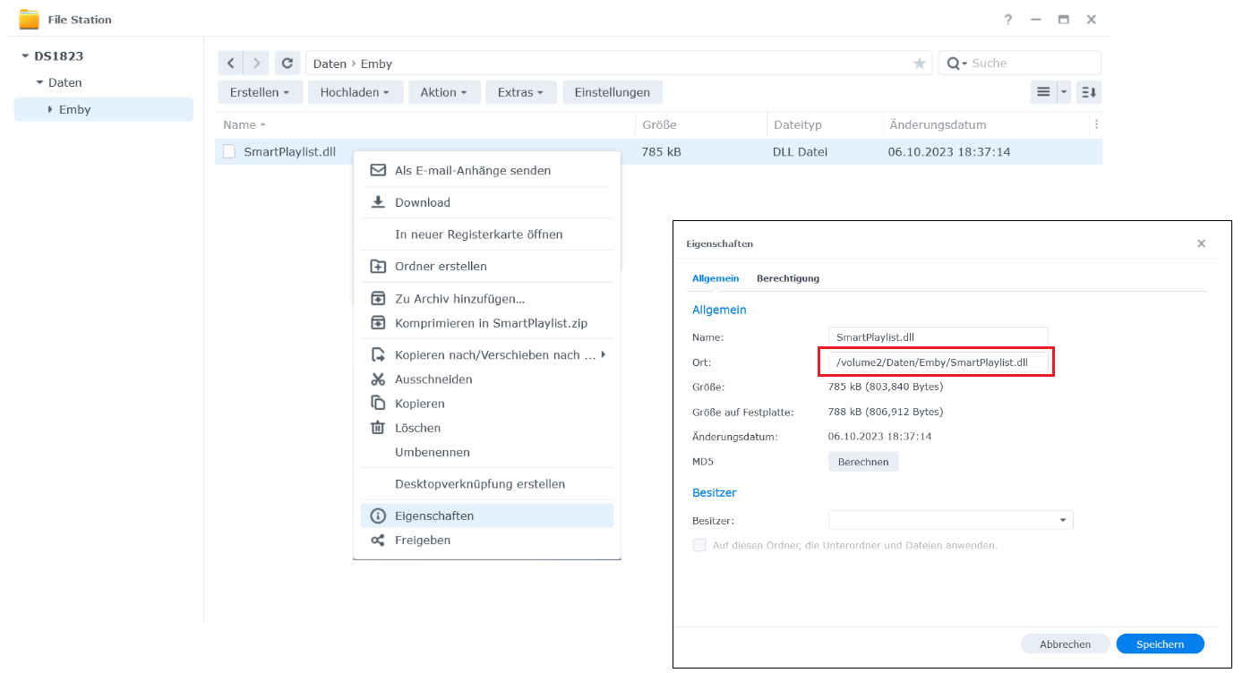
Task: Select Eigenschaften in the context menu
Action: pos(434,515)
